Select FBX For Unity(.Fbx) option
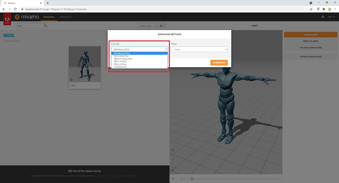 140,59
